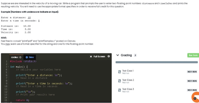This screenshot has width=199, height=103.
Task: Click Test Case 1 status icon
Action: click(119, 72)
